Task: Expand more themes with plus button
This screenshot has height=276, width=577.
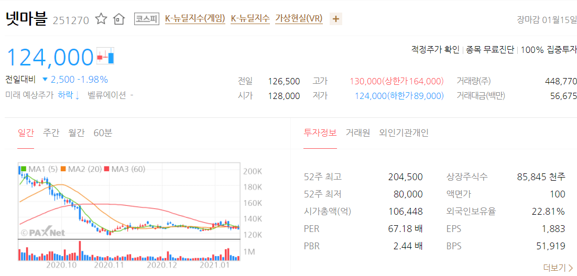Action: point(335,19)
